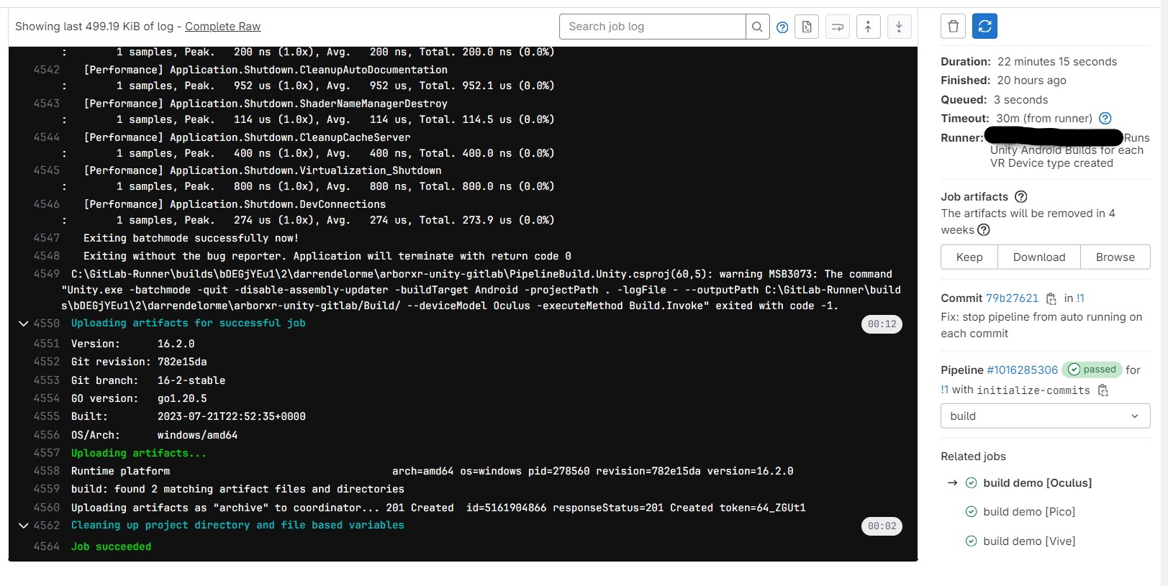Click log line number 4542
1168x586 pixels.
[47, 70]
